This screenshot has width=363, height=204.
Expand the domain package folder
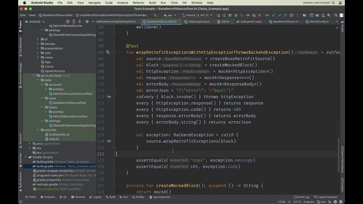(x=38, y=44)
